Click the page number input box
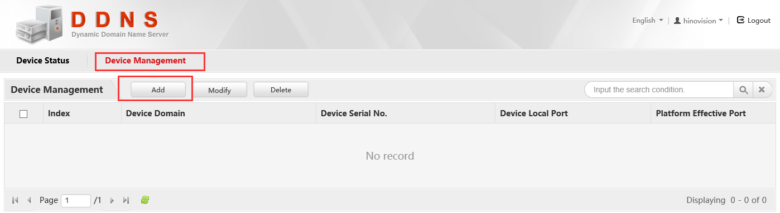The height and width of the screenshot is (213, 780). (x=76, y=200)
